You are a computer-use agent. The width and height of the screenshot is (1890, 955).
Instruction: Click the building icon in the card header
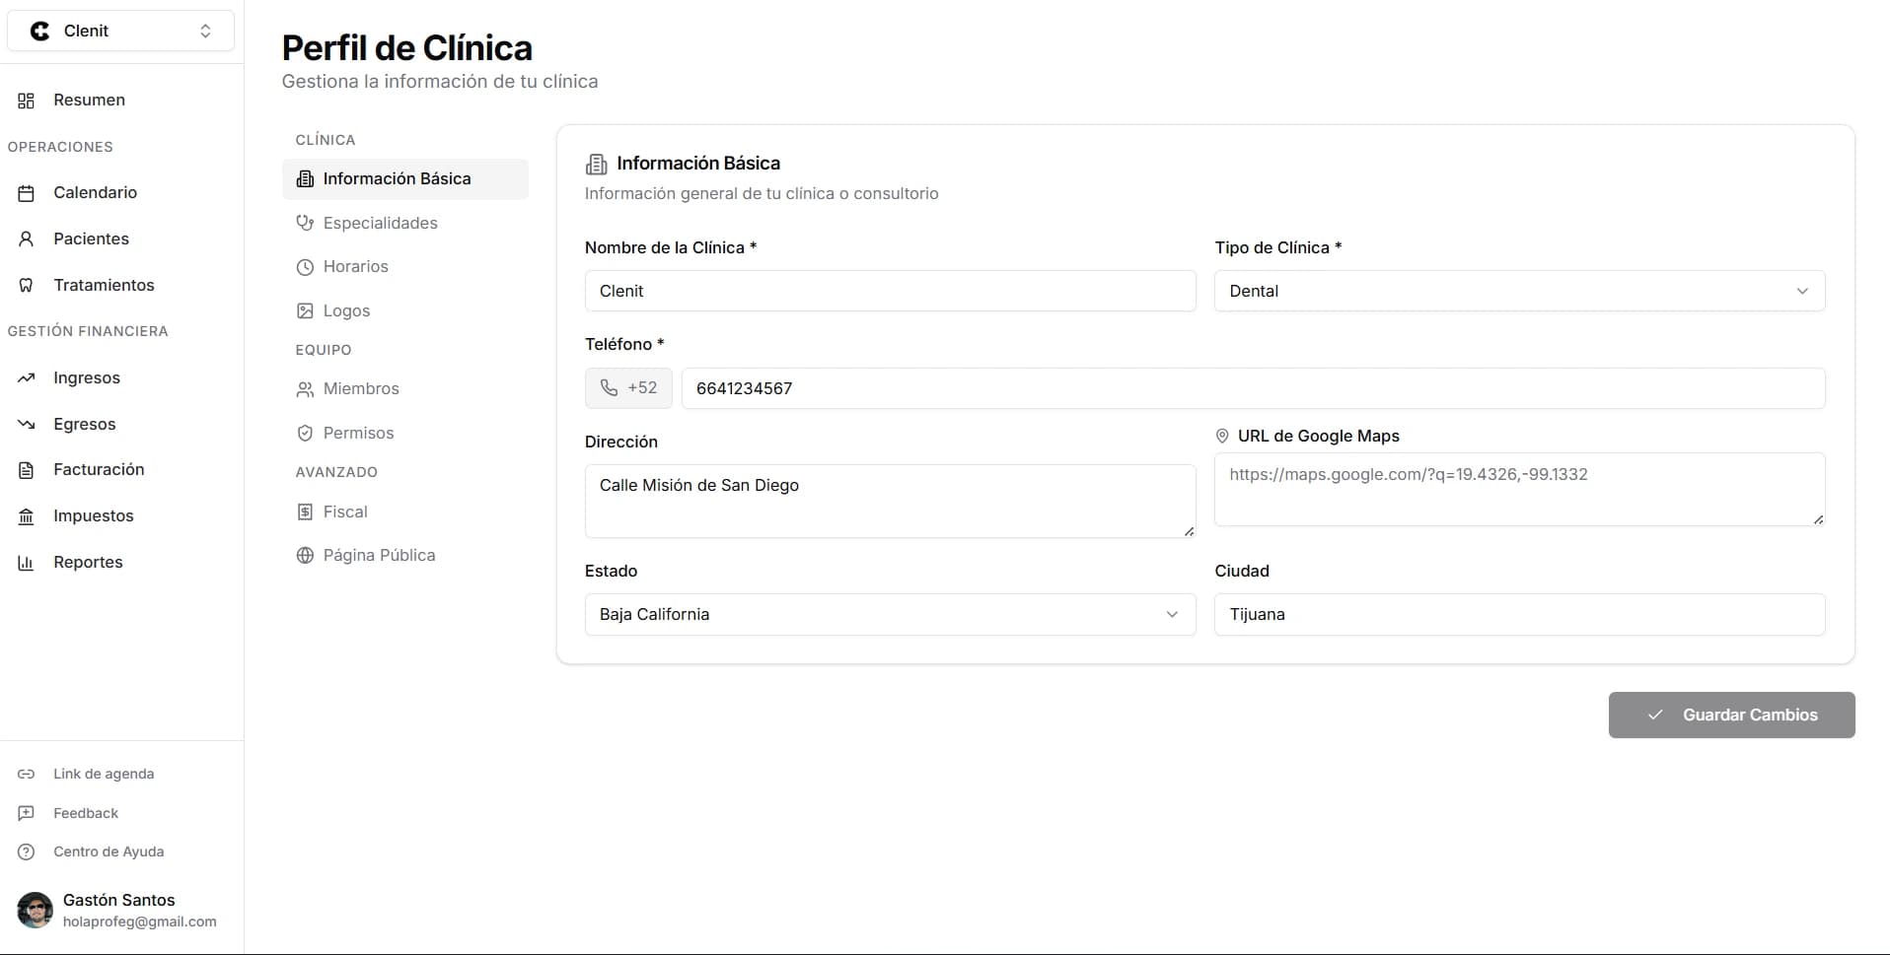(596, 164)
